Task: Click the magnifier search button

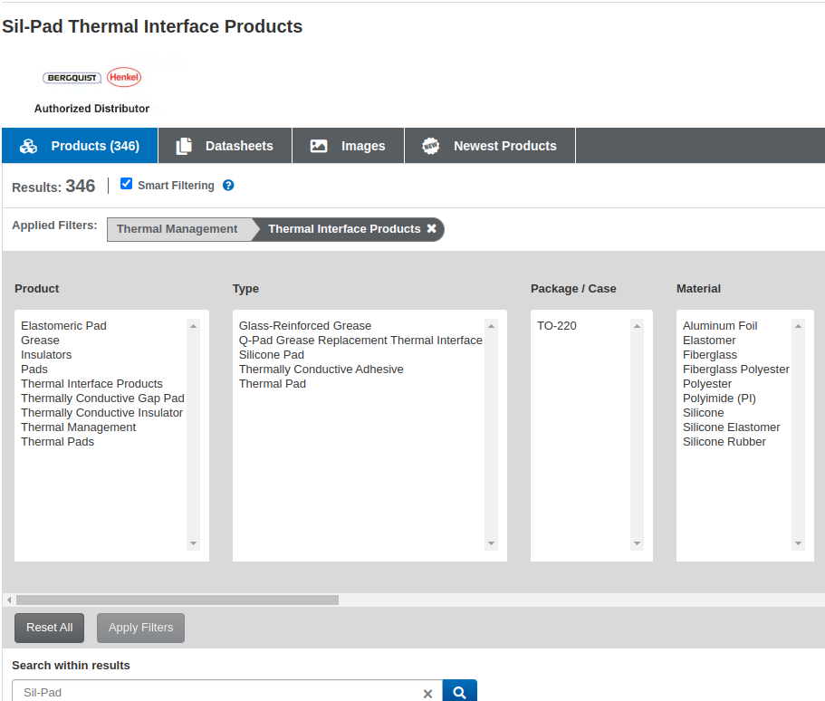Action: [x=459, y=692]
